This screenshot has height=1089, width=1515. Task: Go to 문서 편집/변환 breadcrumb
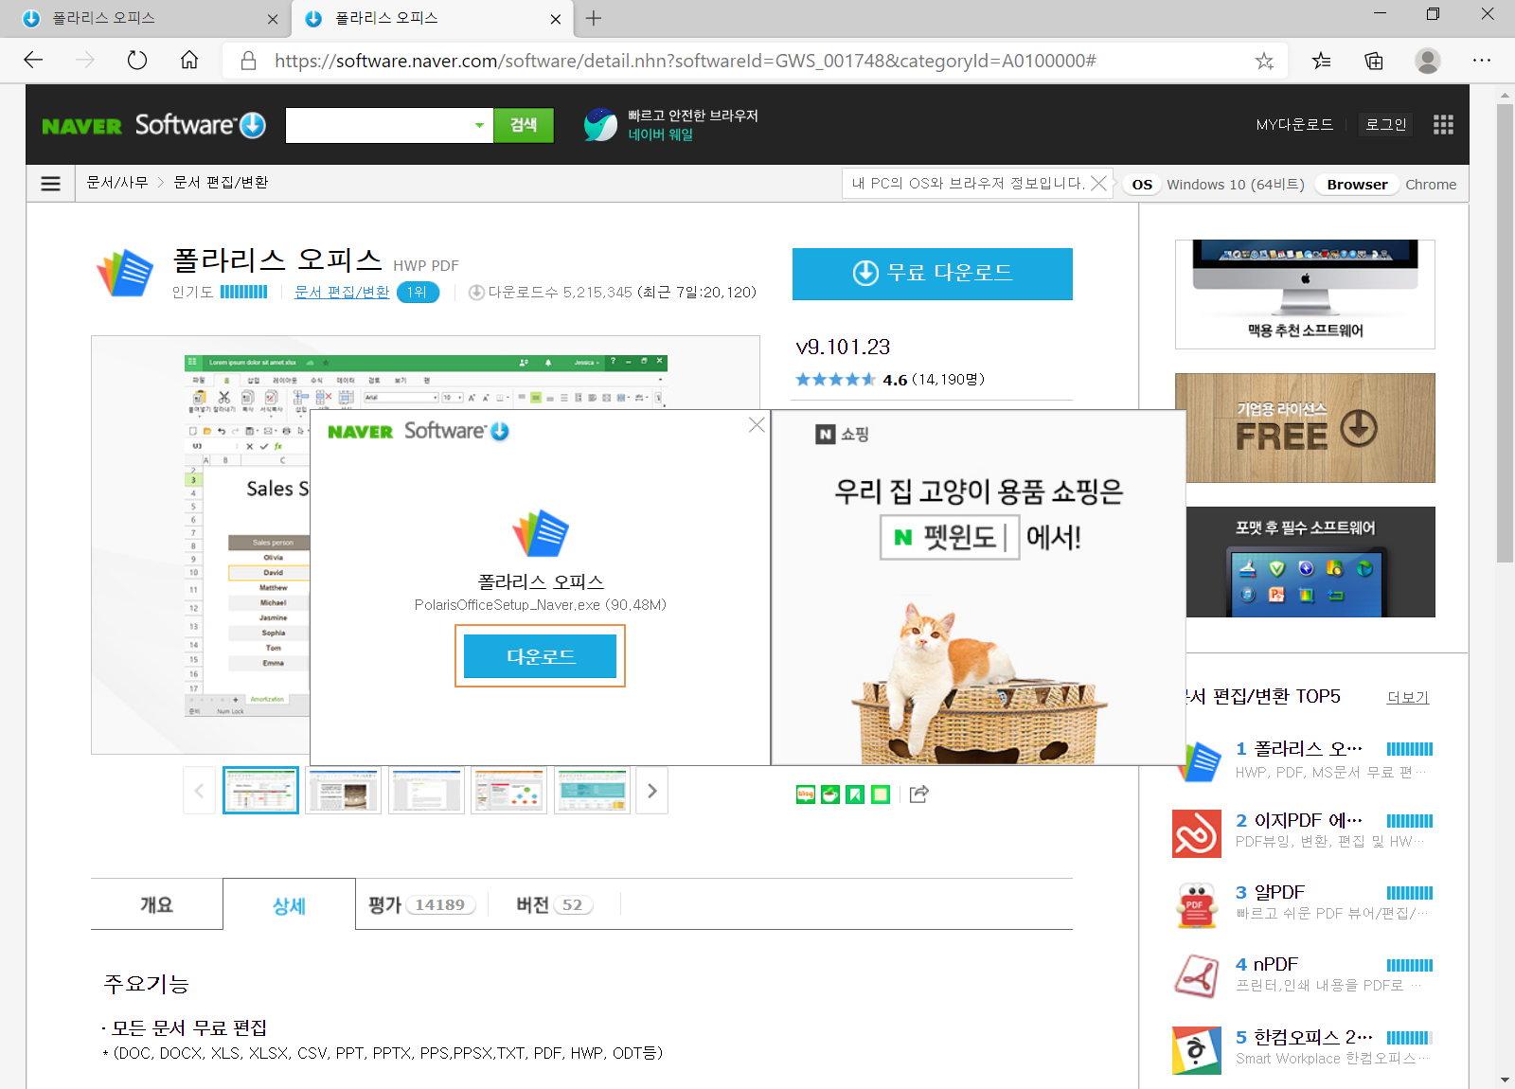221,183
